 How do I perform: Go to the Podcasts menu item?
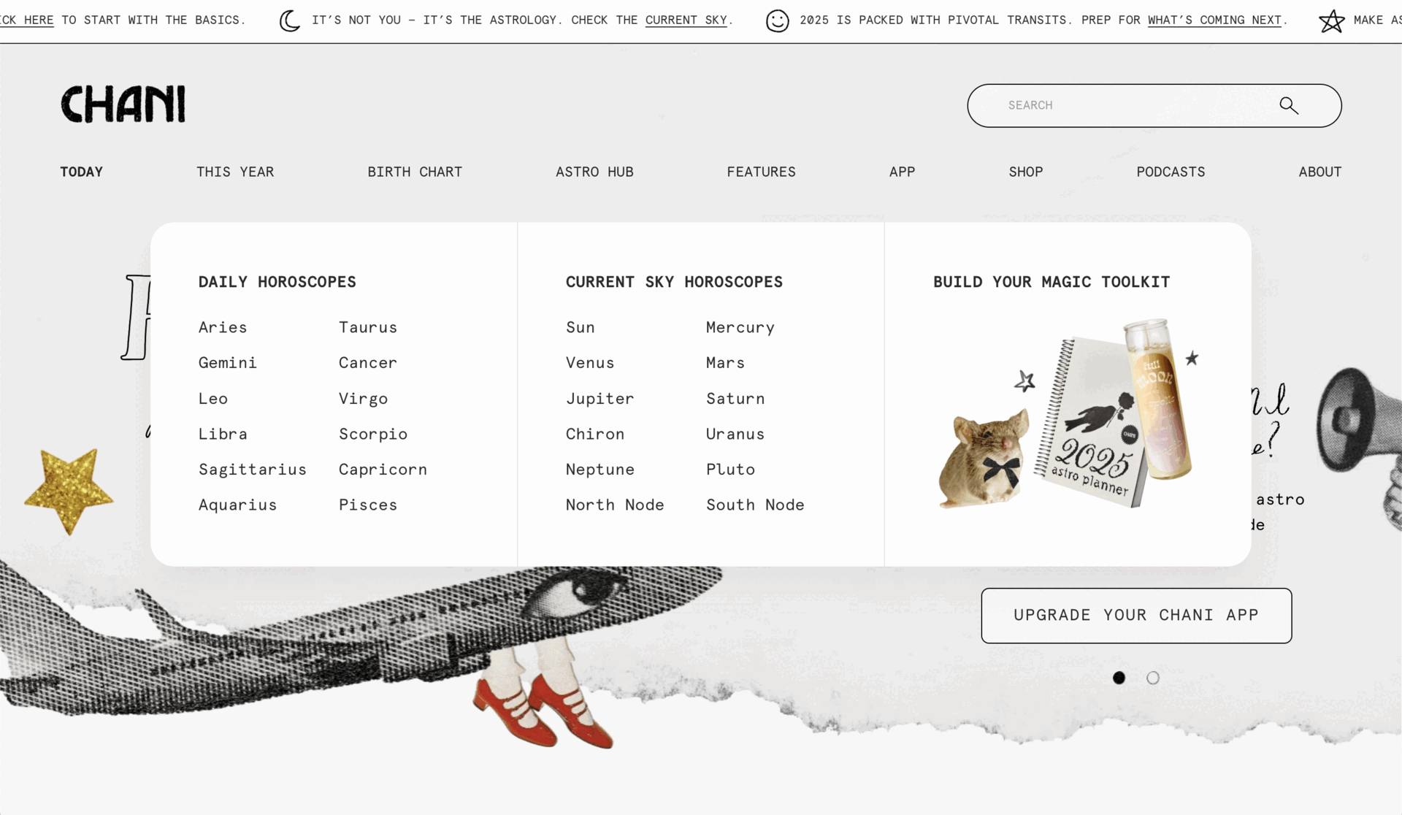point(1171,172)
